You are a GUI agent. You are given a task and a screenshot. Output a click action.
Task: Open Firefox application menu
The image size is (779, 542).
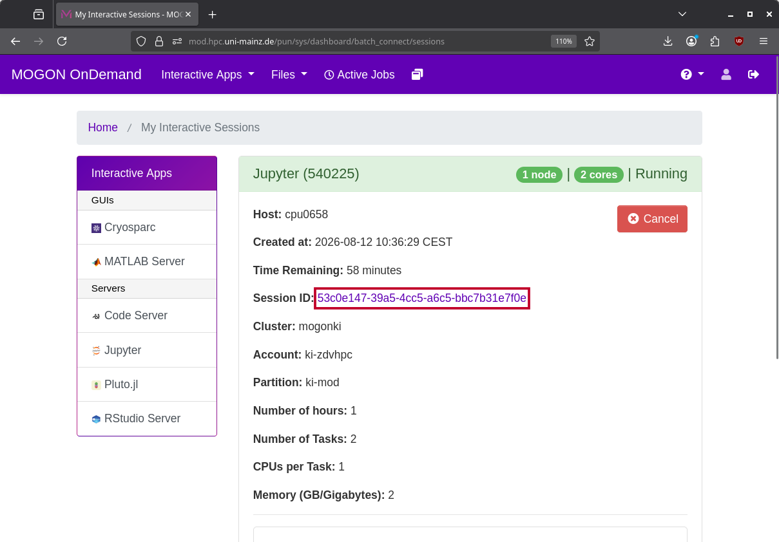click(x=764, y=41)
